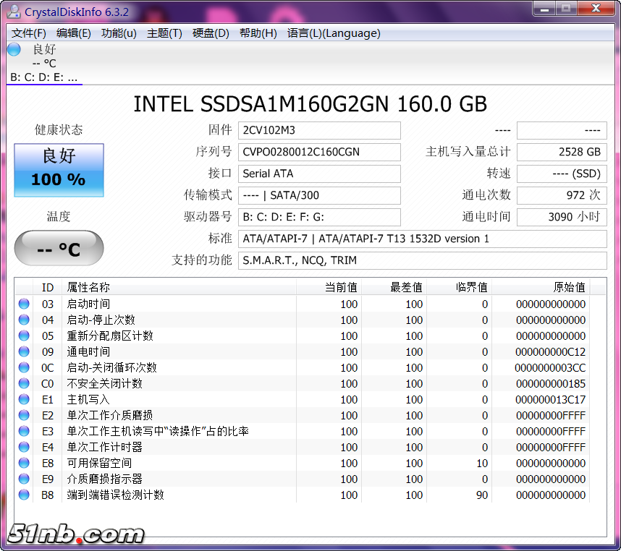Click raw value 0000000003CC

pos(550,368)
